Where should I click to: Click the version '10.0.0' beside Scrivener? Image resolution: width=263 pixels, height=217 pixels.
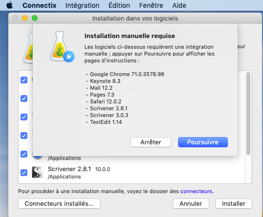click(102, 169)
